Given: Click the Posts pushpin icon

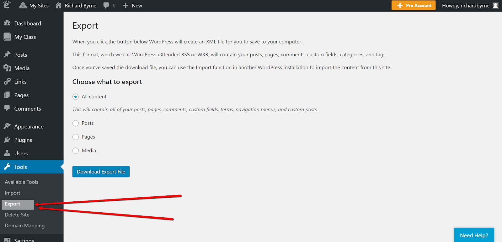Looking at the screenshot, I should [7, 54].
